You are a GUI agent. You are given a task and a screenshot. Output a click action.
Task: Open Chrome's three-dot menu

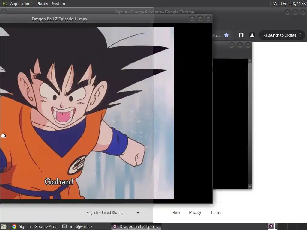tap(300, 35)
